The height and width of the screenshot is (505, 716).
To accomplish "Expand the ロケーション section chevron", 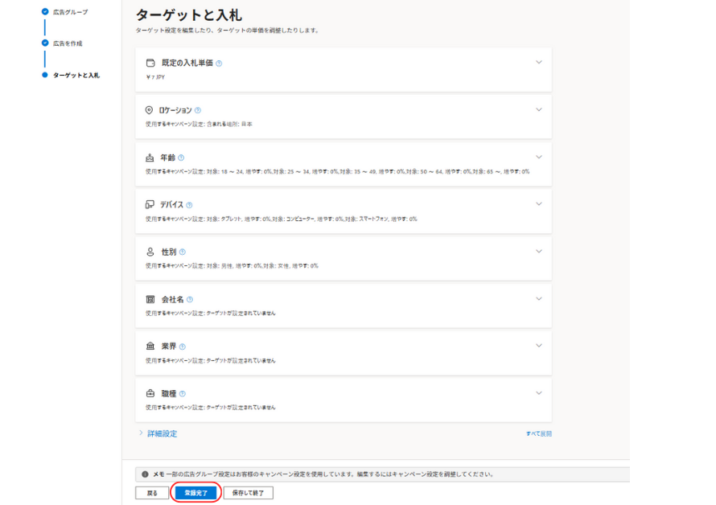I will click(539, 109).
